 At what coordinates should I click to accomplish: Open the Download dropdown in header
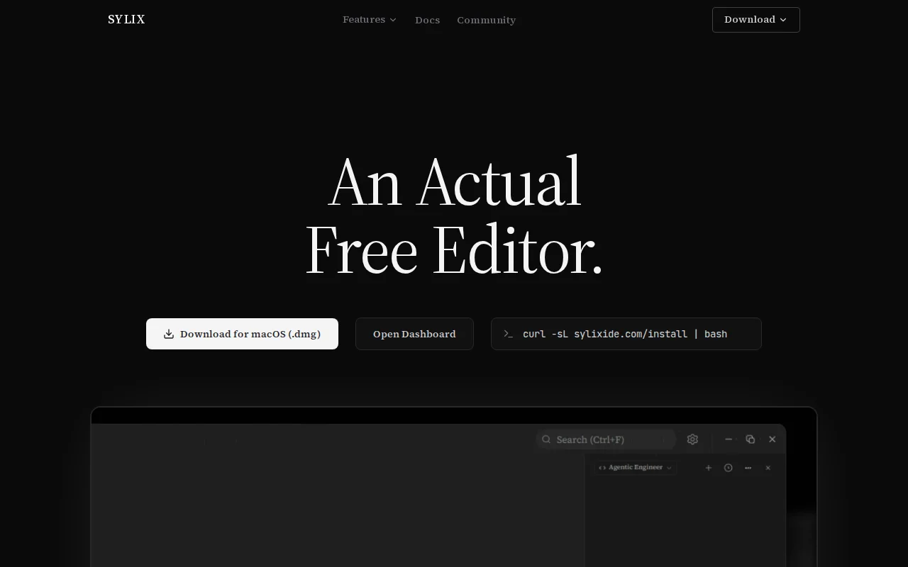(x=755, y=20)
